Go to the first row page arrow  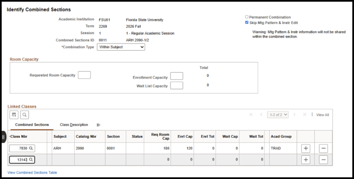pos(251,115)
